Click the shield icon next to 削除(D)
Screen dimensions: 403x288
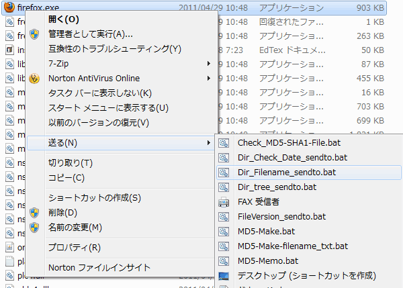click(34, 213)
